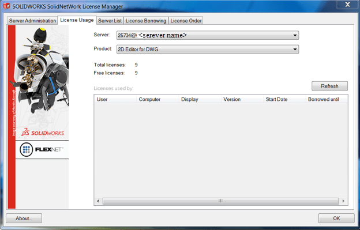The width and height of the screenshot is (360, 230).
Task: Open the License Order tab
Action: click(186, 21)
